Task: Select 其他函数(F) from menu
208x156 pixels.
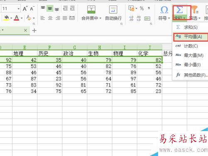Action: coord(190,75)
